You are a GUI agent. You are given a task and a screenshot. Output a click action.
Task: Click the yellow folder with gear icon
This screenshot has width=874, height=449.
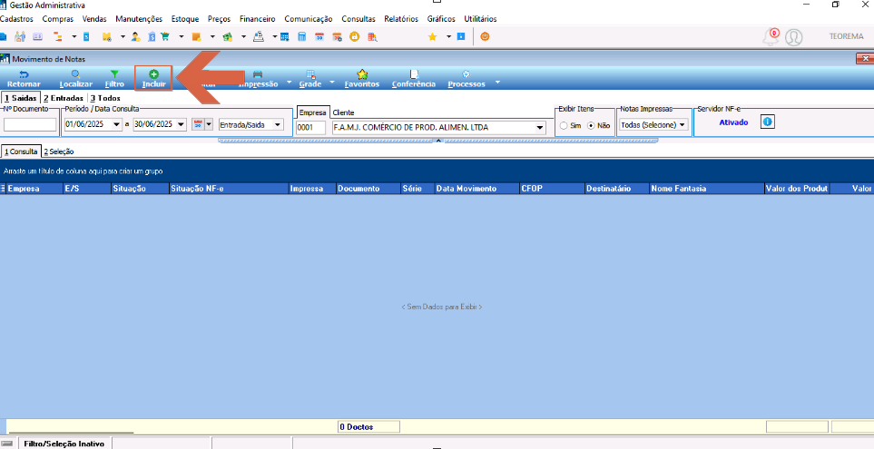(x=107, y=37)
